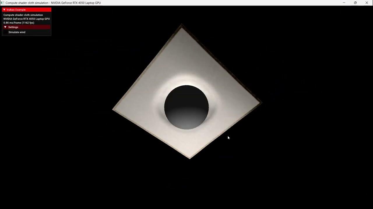Viewport: 373px width, 209px height.
Task: Select the window icon left of the title text
Action: [2, 3]
